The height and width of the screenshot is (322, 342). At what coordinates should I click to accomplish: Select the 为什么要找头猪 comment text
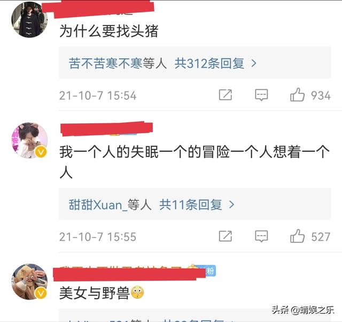[108, 31]
